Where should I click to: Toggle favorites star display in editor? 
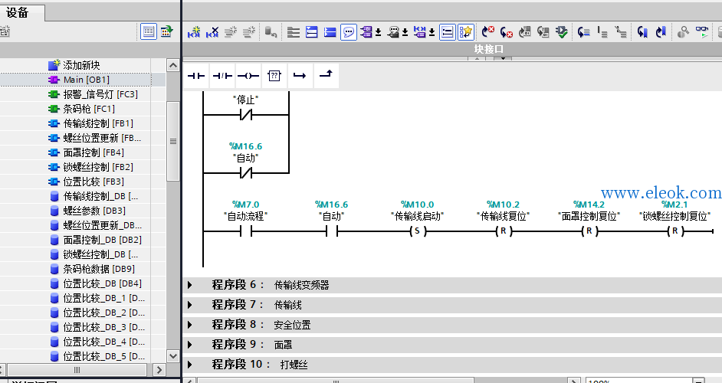coord(465,31)
